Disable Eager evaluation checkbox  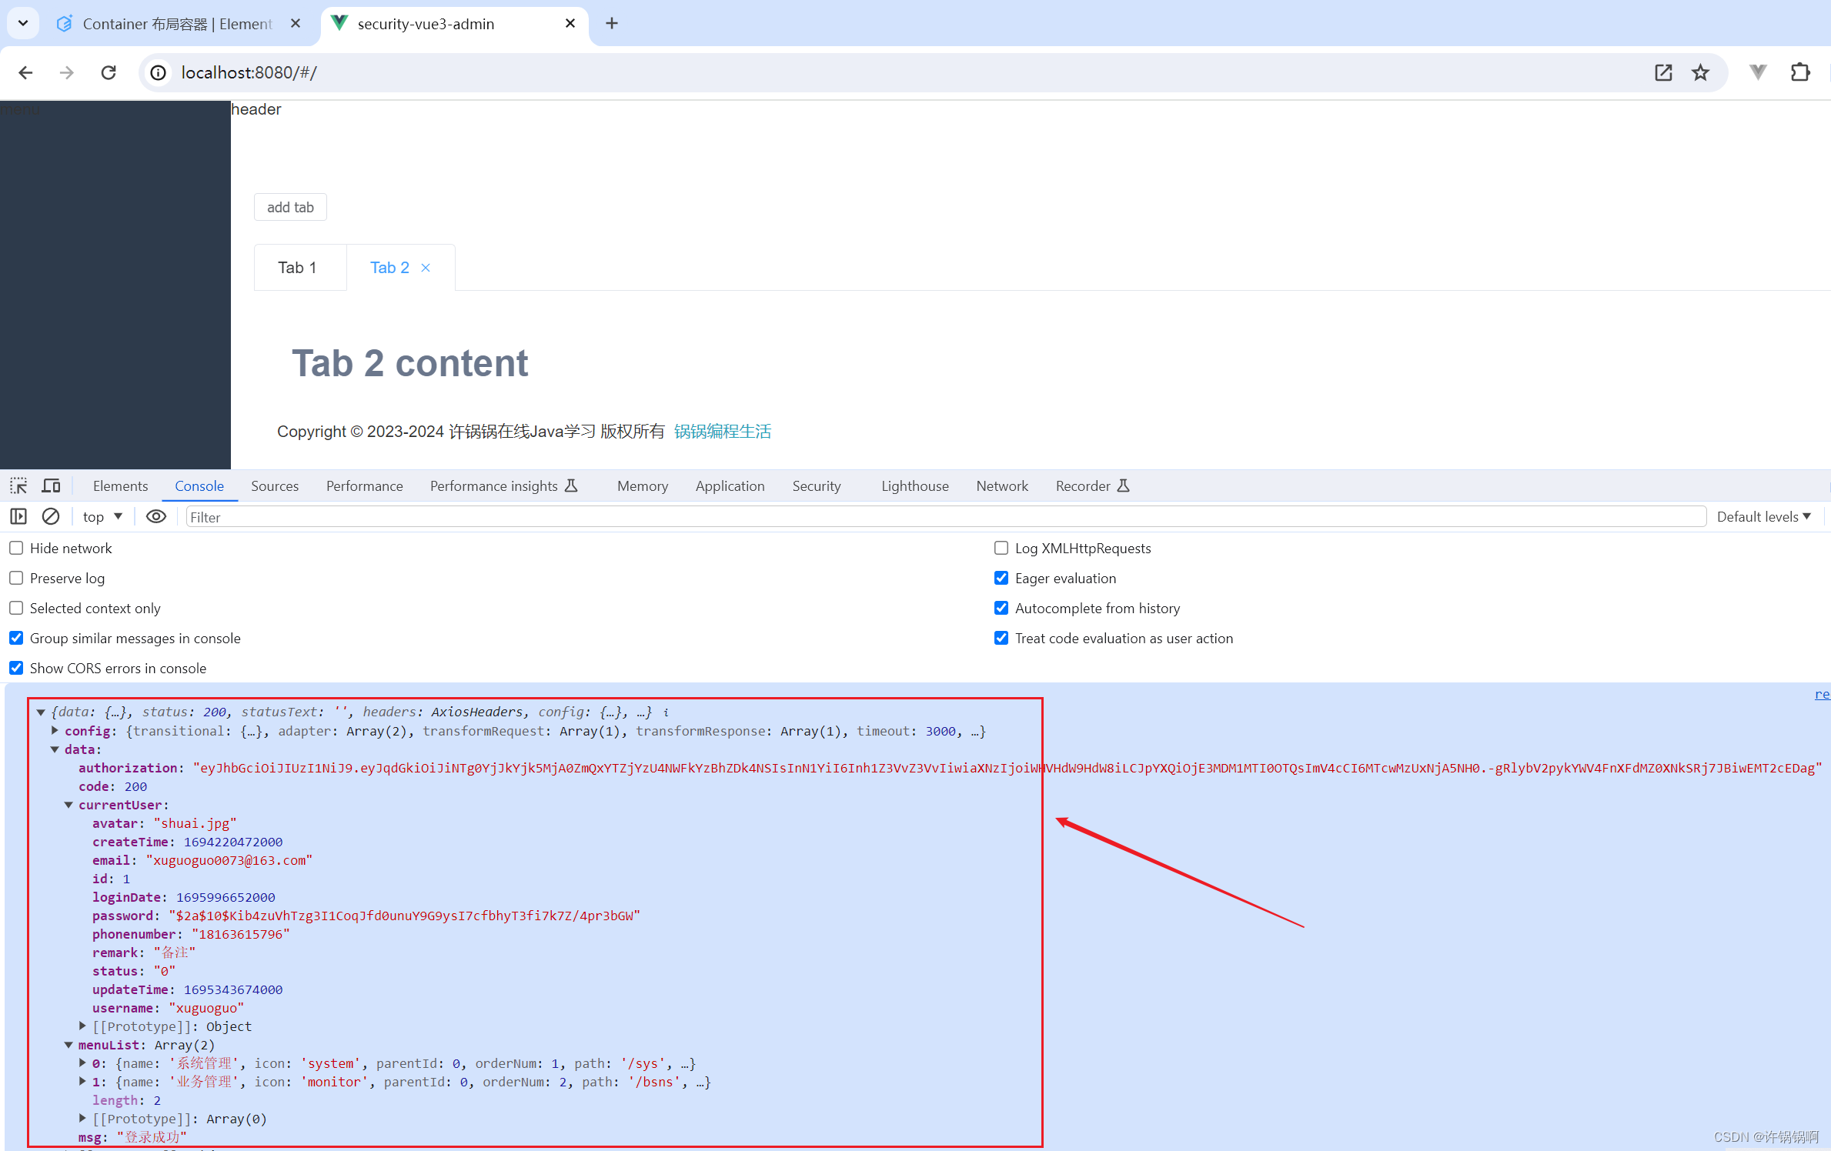(1001, 578)
